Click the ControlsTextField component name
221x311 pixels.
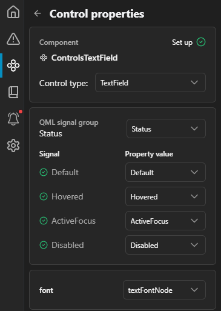(x=84, y=58)
